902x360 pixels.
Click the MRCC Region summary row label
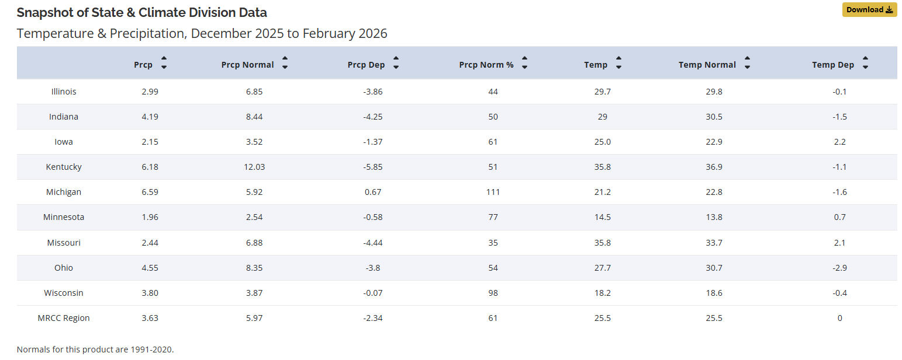[64, 318]
